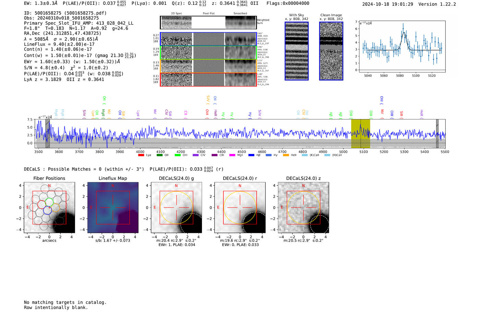This screenshot has width=480, height=326.
Task: Click the Cont(w) gmag 21.30 line
Action: (80, 55)
